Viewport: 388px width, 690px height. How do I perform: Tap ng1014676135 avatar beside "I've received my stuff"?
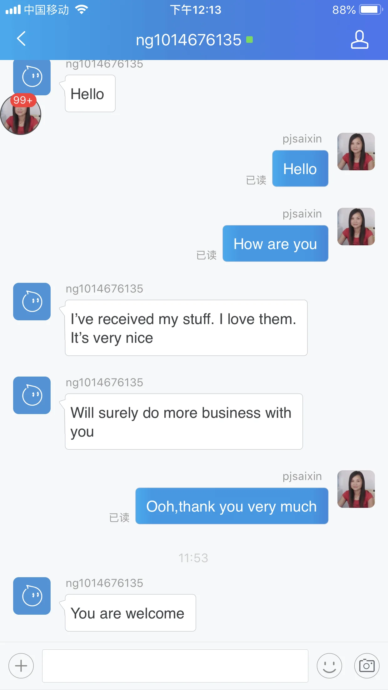pyautogui.click(x=32, y=301)
